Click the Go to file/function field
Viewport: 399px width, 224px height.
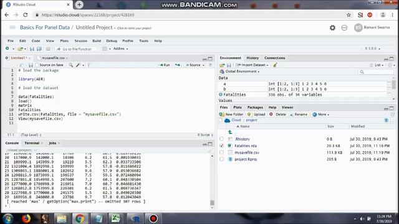click(76, 49)
